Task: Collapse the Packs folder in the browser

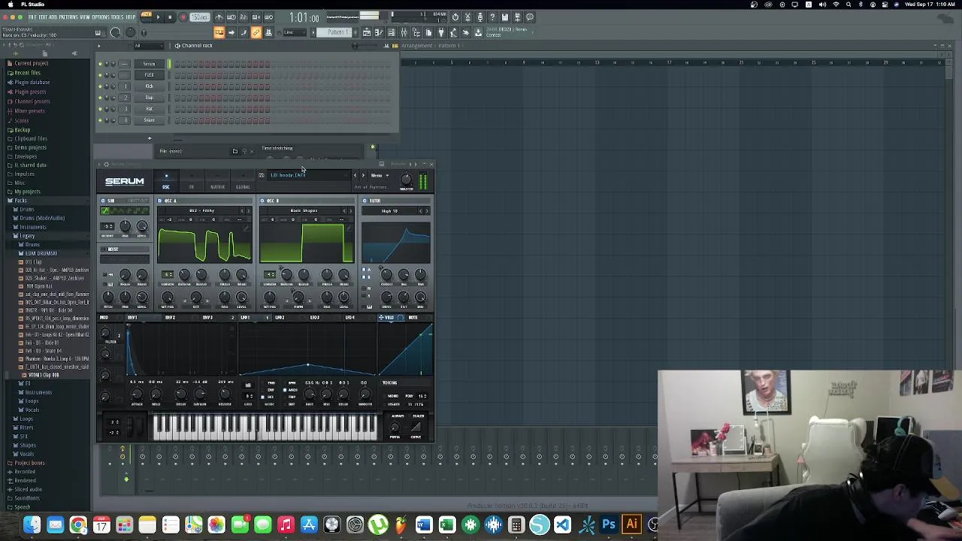Action: tap(20, 201)
